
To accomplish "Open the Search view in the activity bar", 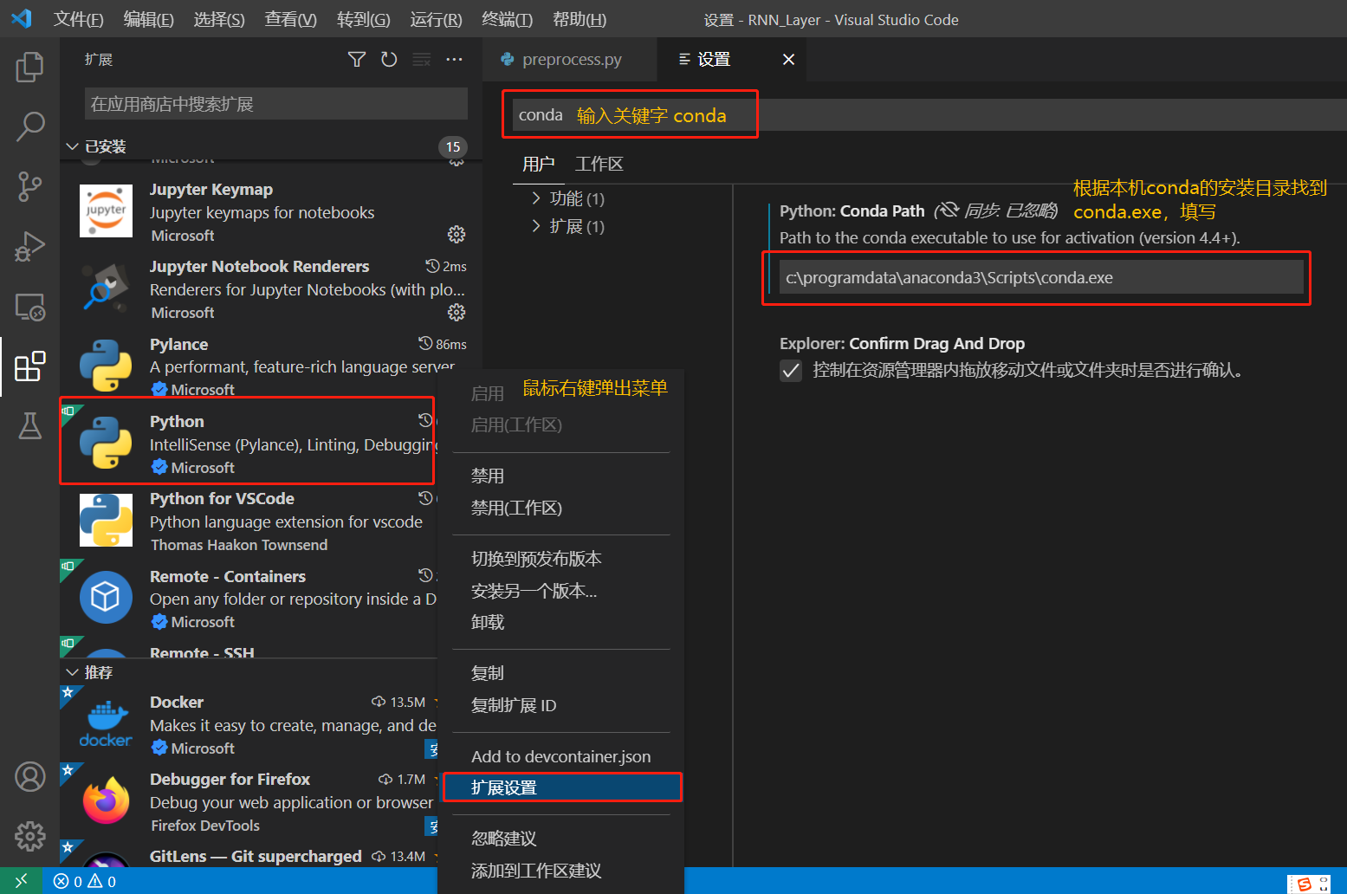I will click(x=29, y=126).
